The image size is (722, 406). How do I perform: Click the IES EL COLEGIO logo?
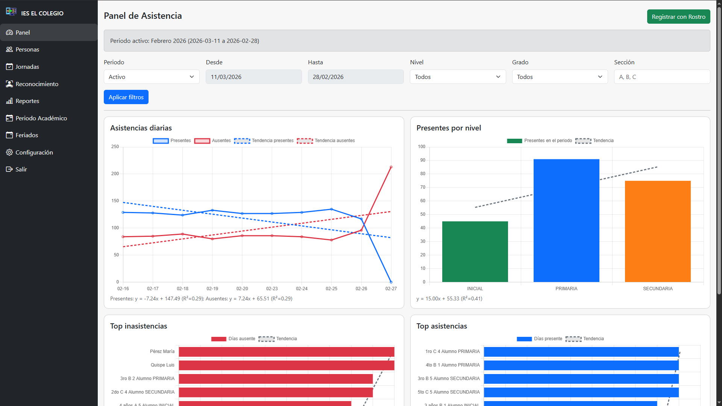pos(11,12)
